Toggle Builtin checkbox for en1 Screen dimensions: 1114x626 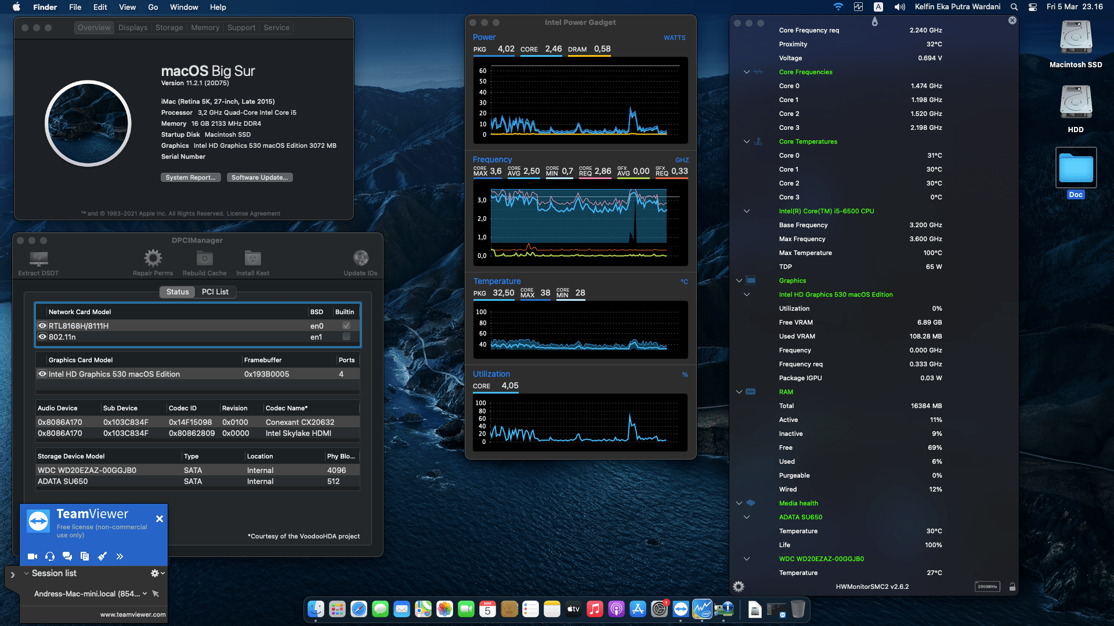346,336
